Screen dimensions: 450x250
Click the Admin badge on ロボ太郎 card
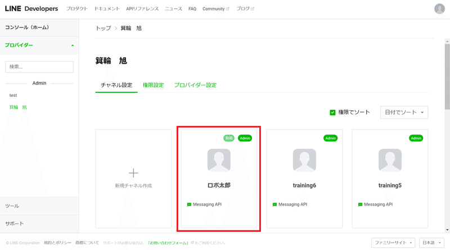pos(245,138)
